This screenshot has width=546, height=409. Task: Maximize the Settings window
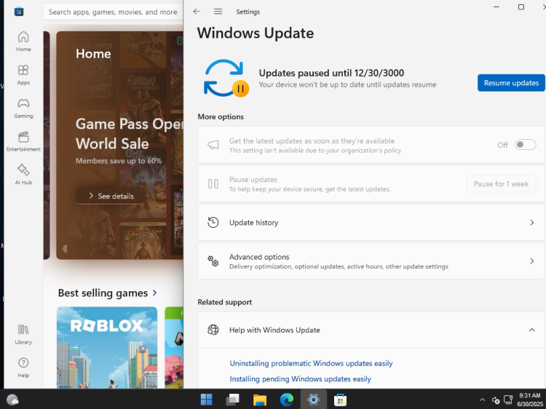[x=521, y=7]
